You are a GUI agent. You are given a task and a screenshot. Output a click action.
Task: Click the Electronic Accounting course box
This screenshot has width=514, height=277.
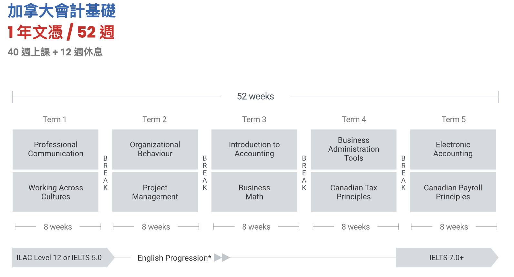[x=453, y=149]
